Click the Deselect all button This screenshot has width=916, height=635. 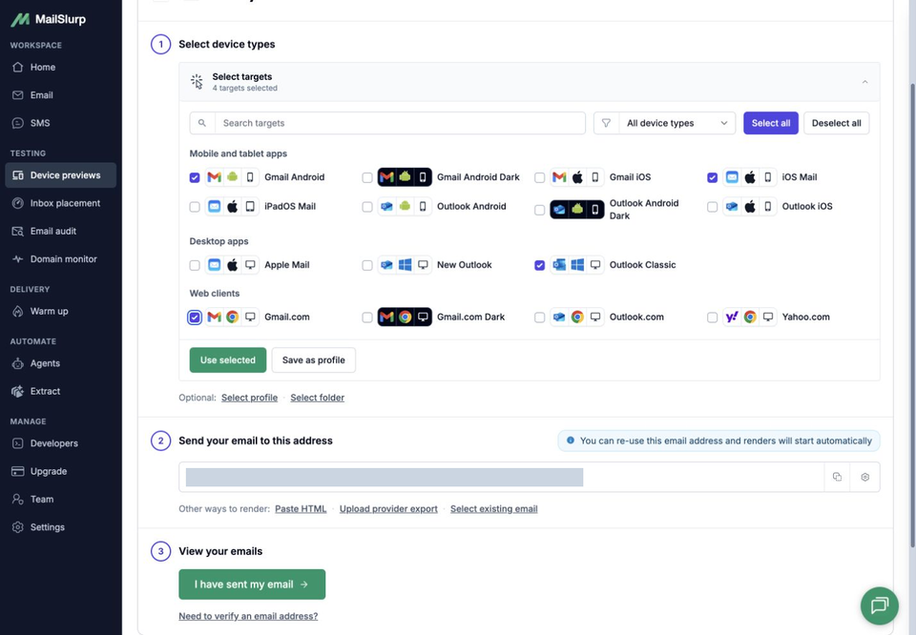pyautogui.click(x=836, y=123)
